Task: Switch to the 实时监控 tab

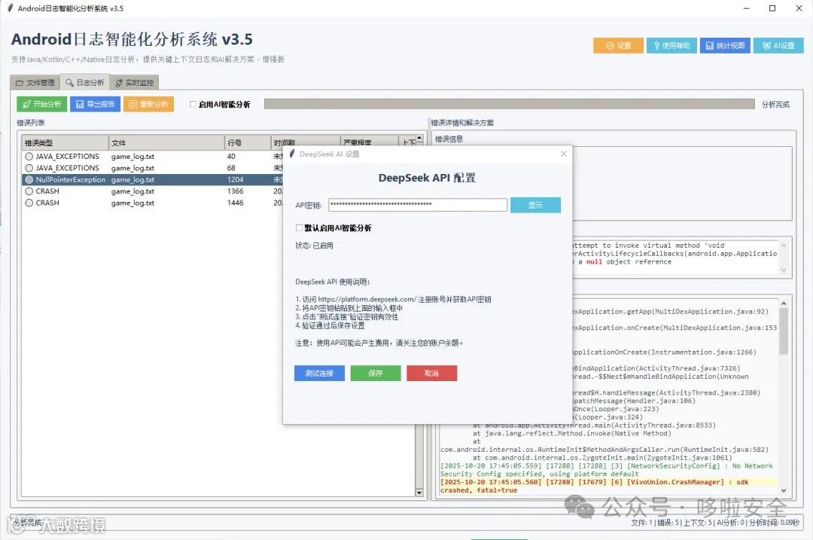Action: point(134,83)
